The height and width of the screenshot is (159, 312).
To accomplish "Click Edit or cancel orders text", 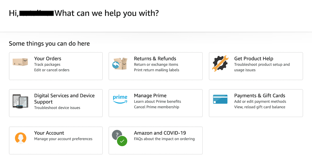I will point(52,70).
